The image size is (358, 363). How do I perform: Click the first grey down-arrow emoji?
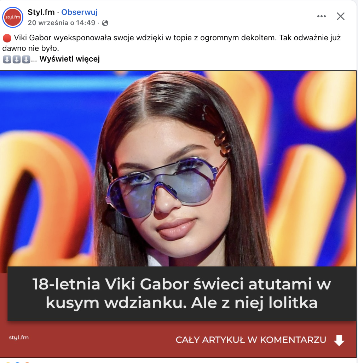point(7,59)
